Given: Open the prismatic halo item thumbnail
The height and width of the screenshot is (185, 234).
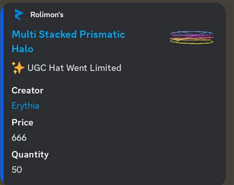Looking at the screenshot, I should pyautogui.click(x=192, y=37).
